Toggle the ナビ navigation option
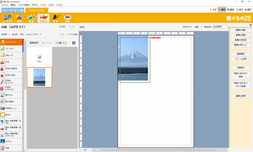The height and width of the screenshot is (152, 253). click(x=213, y=9)
